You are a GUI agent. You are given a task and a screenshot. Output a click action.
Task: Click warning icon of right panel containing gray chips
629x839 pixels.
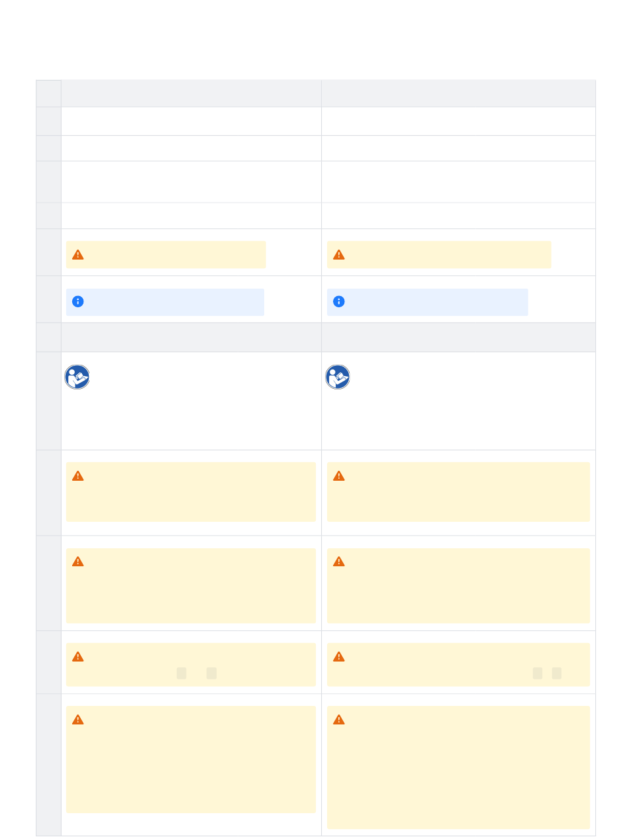(339, 656)
